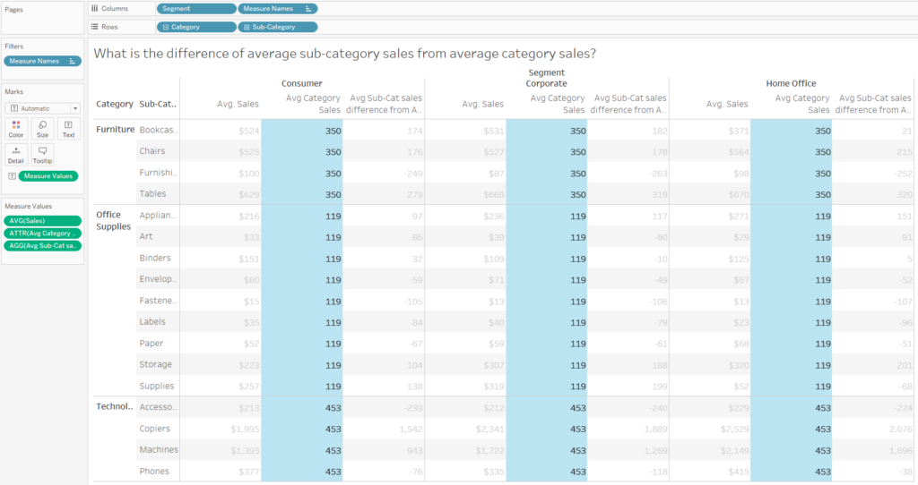Click sort icon on Columns Measure Names pill
This screenshot has width=918, height=485.
(x=309, y=8)
